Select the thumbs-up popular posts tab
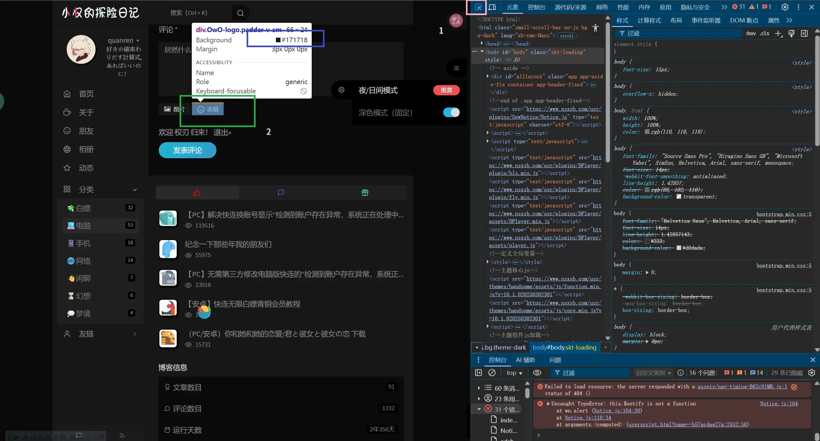This screenshot has width=820, height=441. (197, 193)
